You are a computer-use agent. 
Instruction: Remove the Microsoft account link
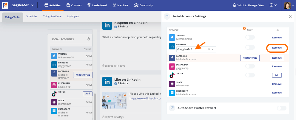click(277, 93)
